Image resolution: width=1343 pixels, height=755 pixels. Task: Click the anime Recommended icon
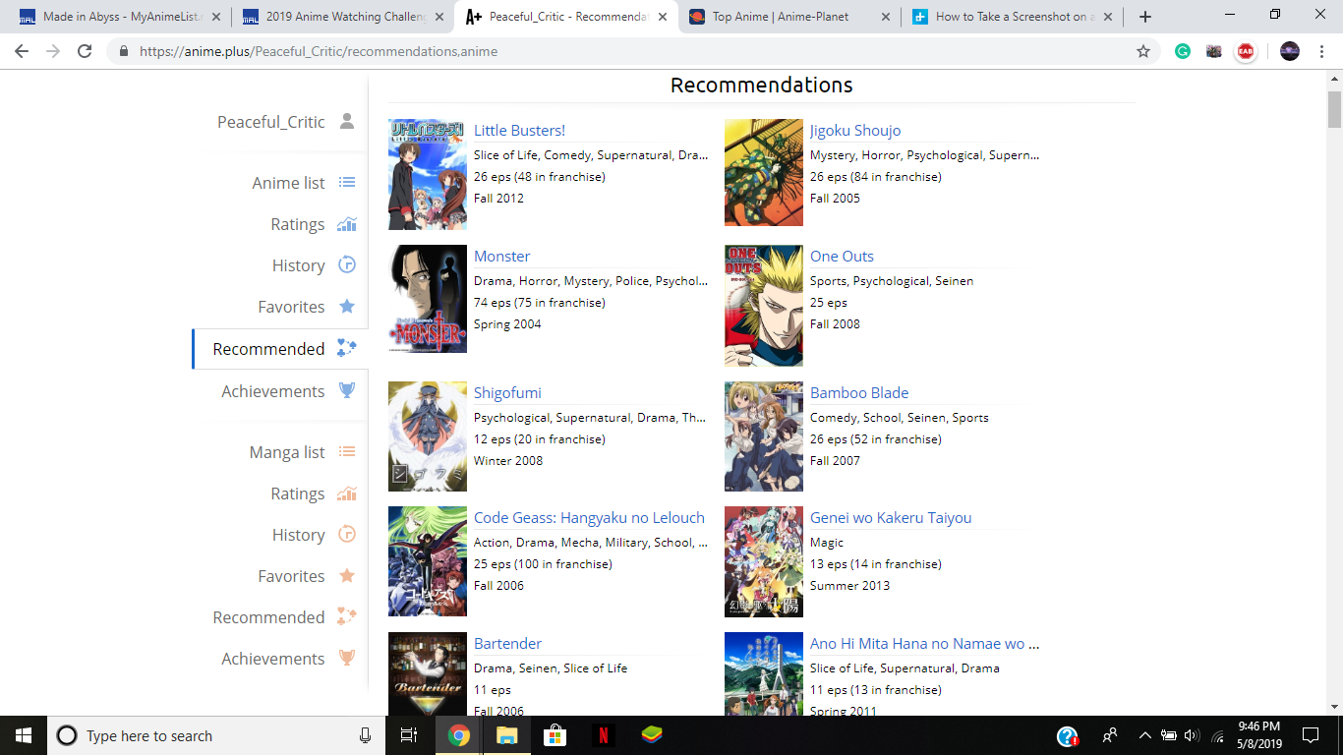[x=346, y=348]
